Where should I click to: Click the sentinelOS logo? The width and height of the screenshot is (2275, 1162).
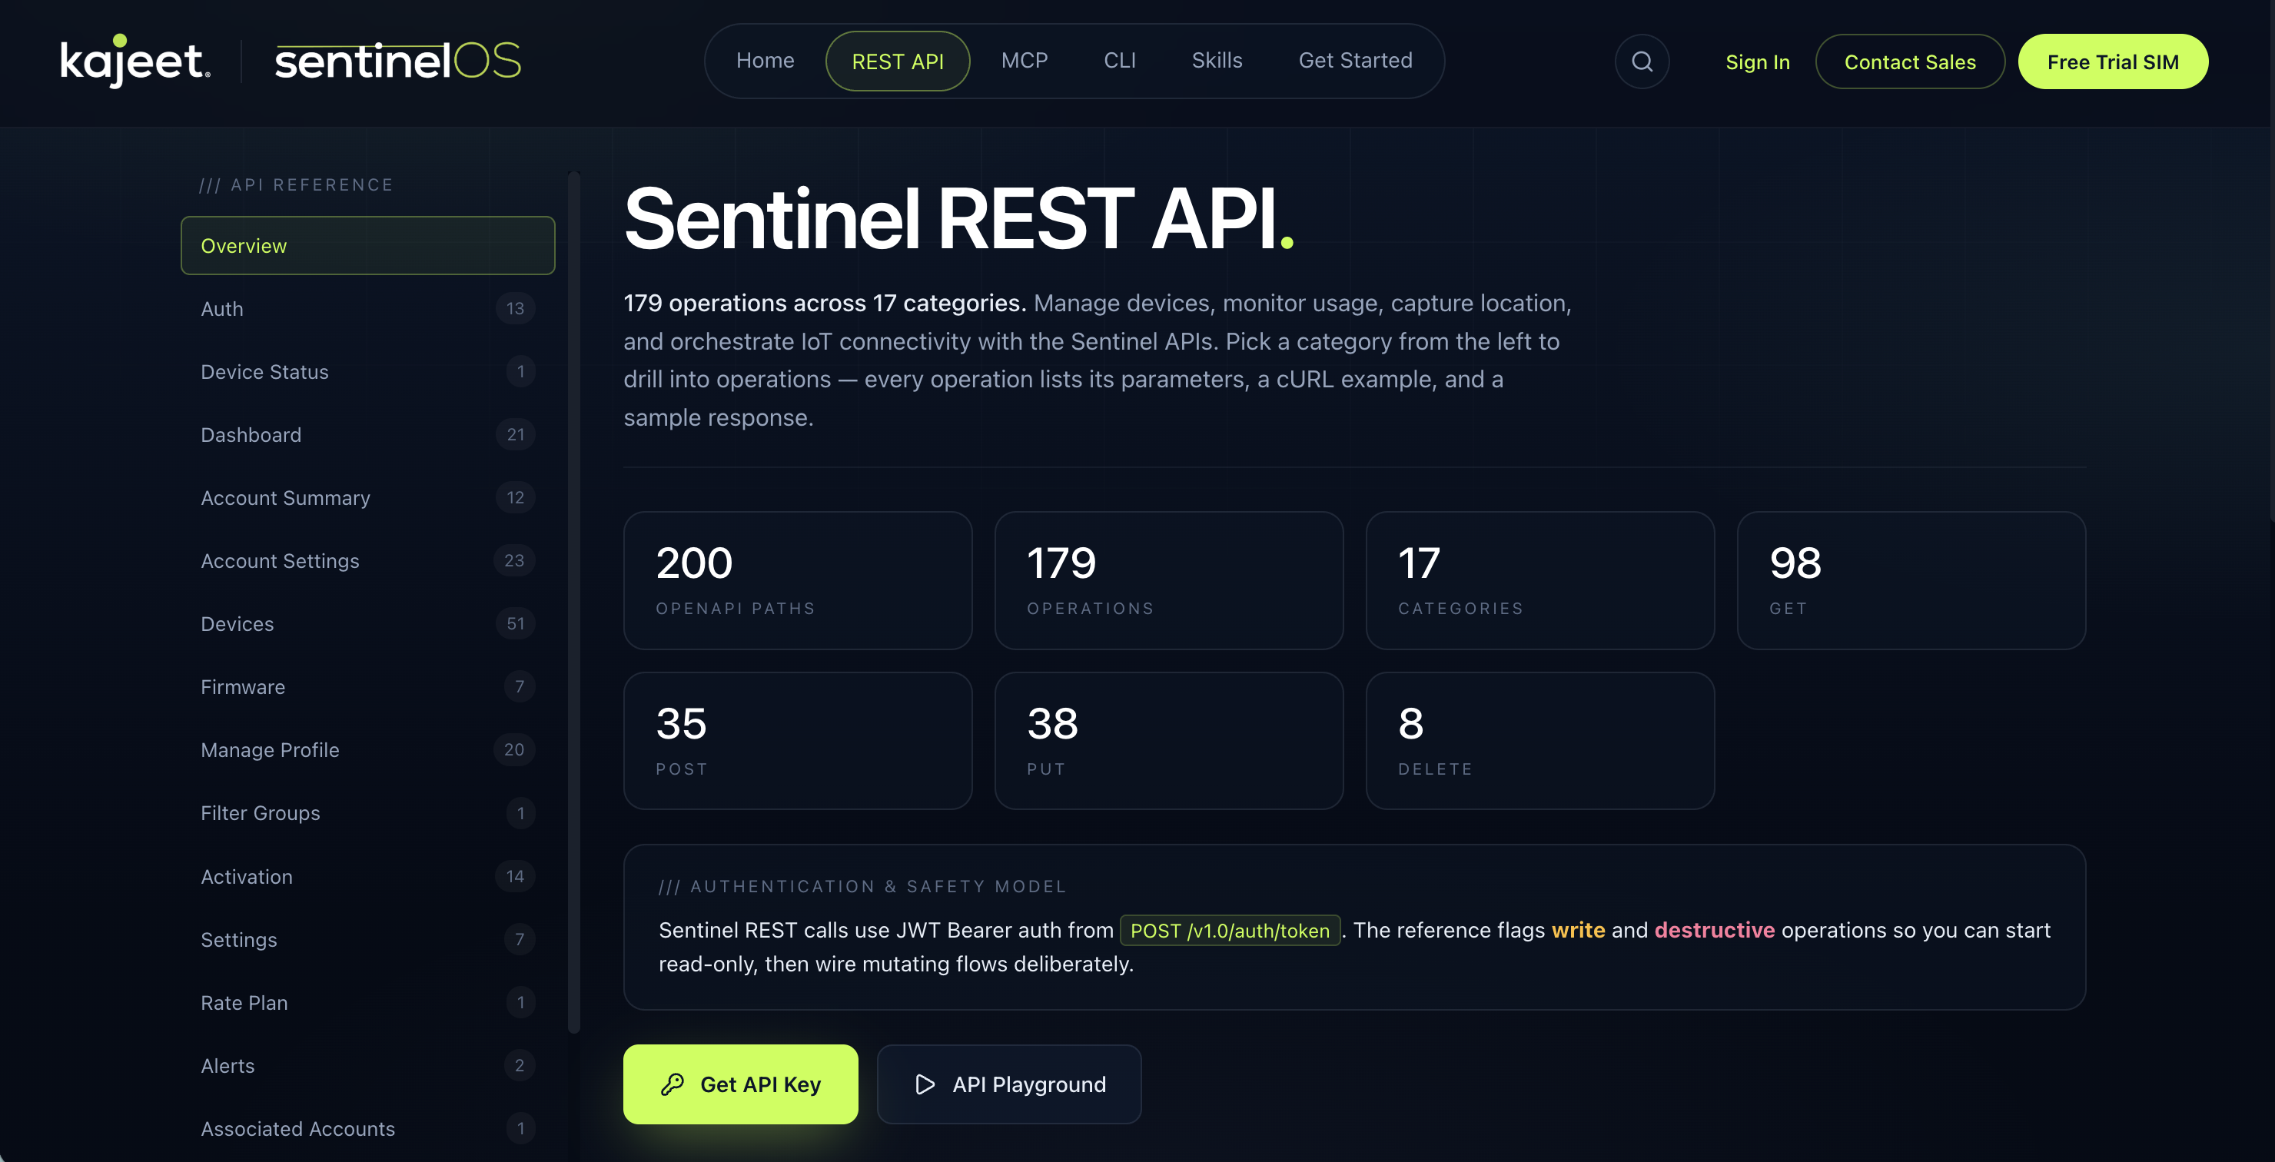(x=398, y=61)
